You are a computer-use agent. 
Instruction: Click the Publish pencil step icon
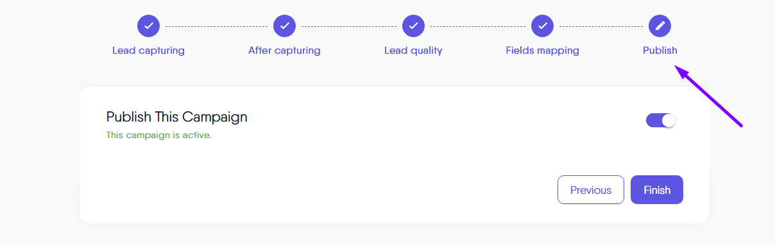click(660, 26)
